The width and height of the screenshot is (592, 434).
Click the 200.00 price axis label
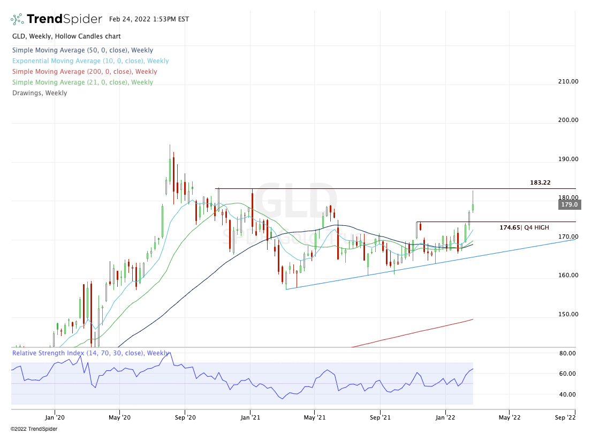(x=568, y=120)
